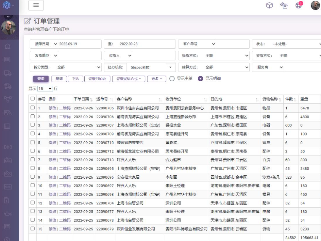Tick checkbox for row 3 order 22090707
The width and height of the screenshot is (321, 241).
33,125
